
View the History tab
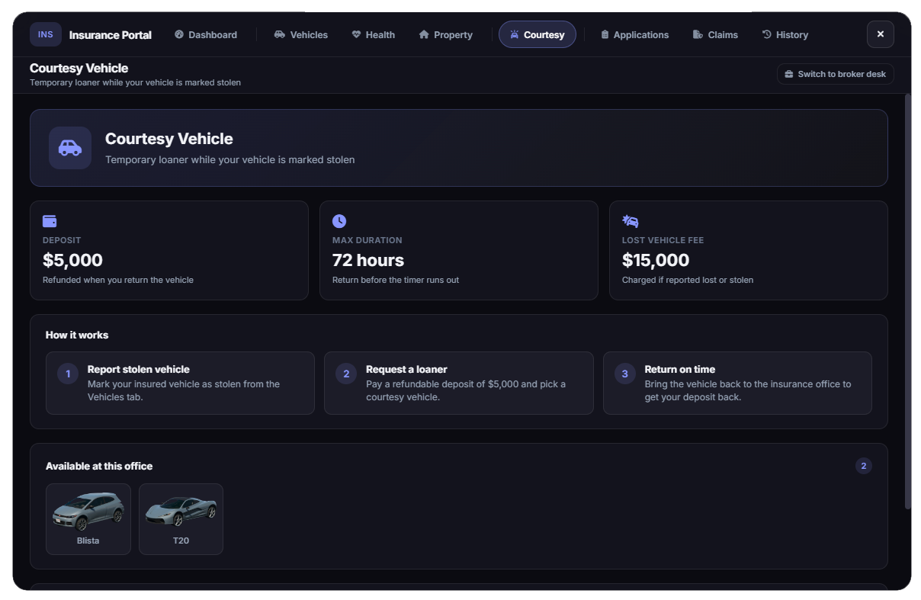[785, 34]
